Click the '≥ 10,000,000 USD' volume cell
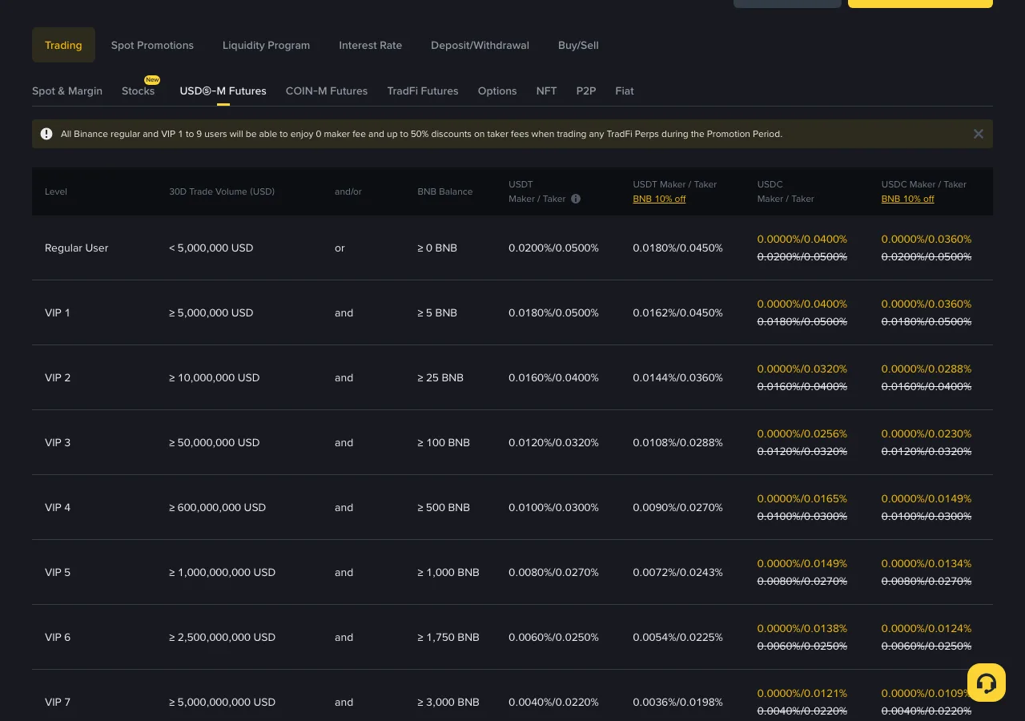Screen dimensions: 1025x721 (214, 377)
